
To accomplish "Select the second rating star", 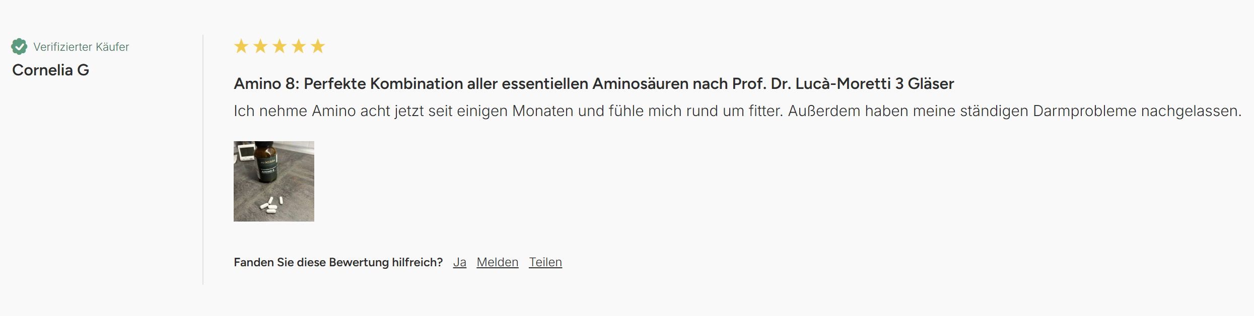I will 260,46.
